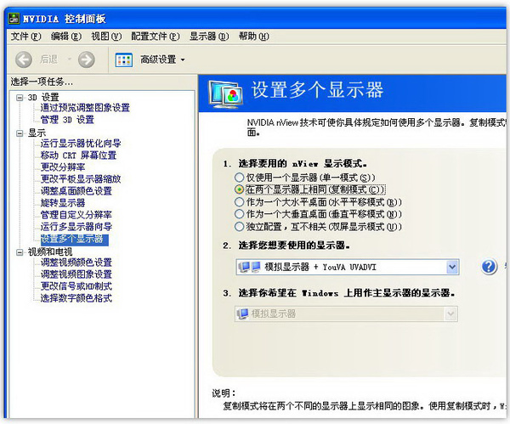Open 运行显示器优化向导 task link

(81, 144)
